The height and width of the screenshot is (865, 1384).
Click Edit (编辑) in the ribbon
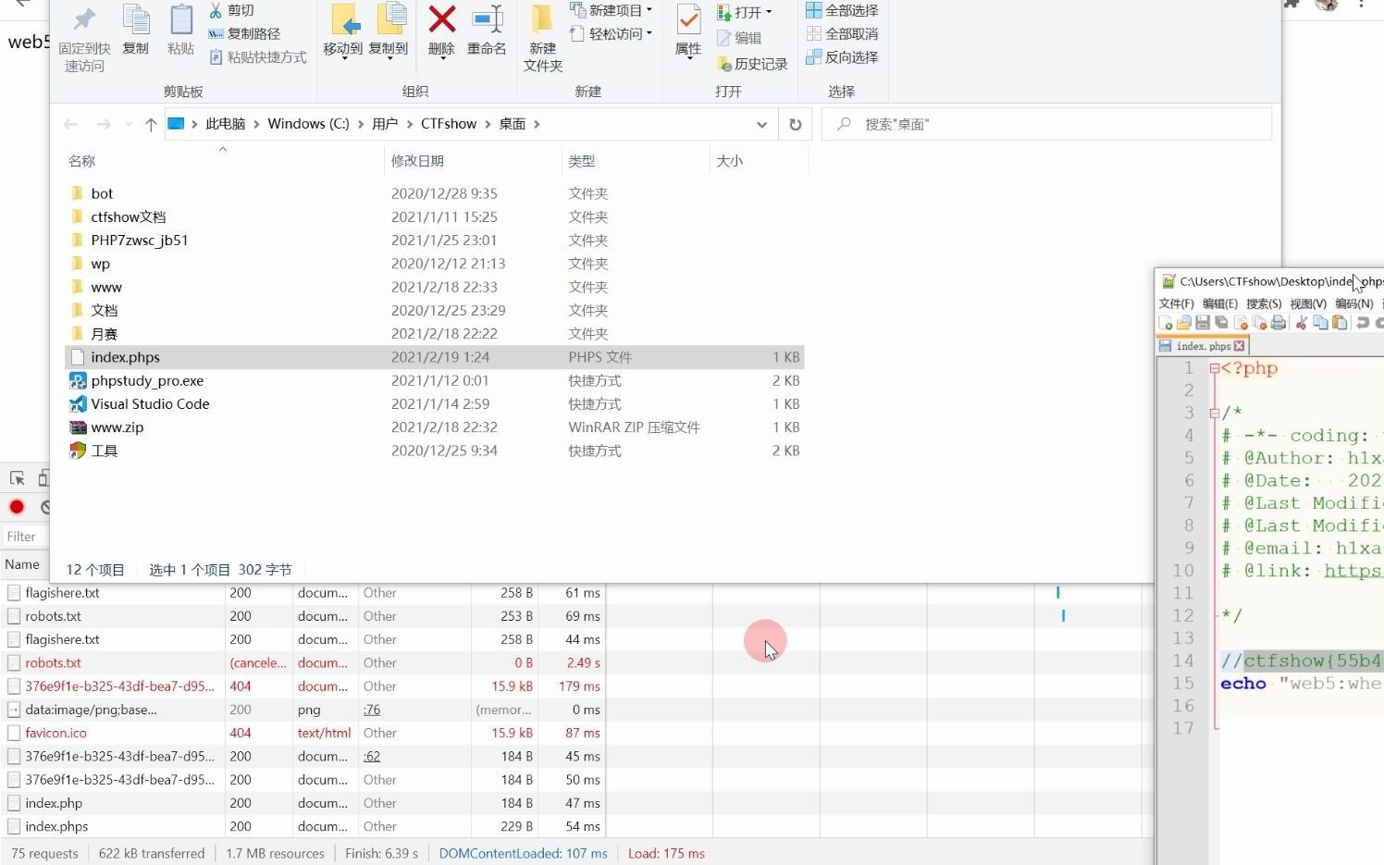coord(738,38)
